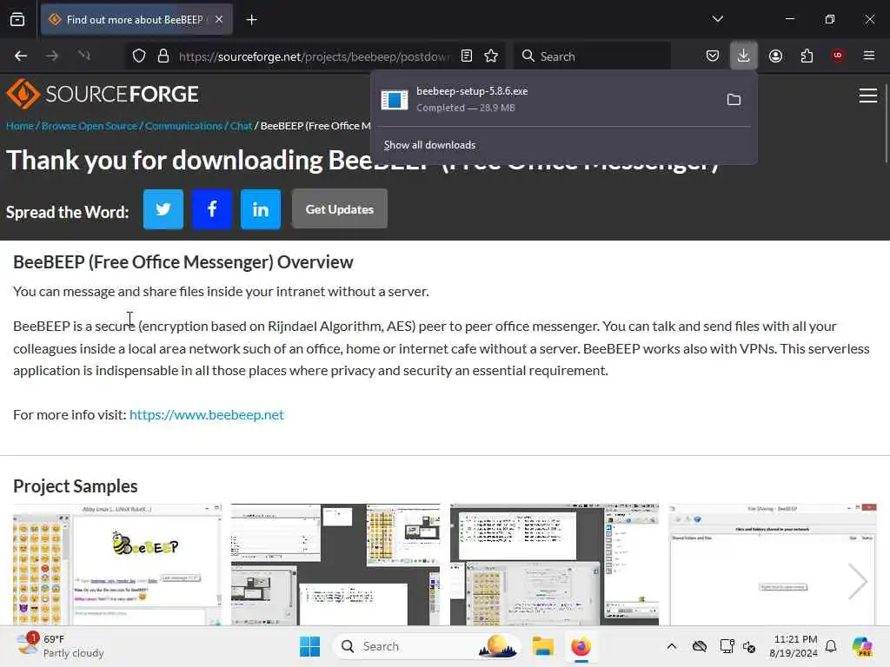Click the network display tray icon
Screen dimensions: 890x667
pyautogui.click(x=727, y=646)
